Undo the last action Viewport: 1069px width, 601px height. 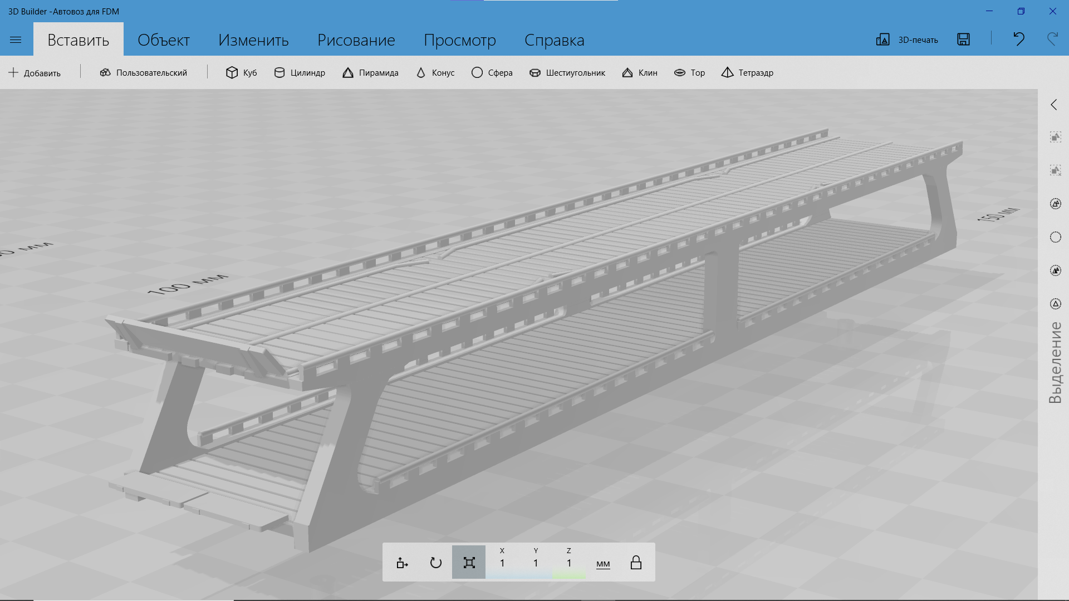coord(1018,39)
